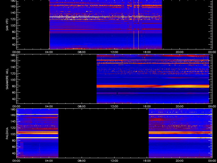Click the SAN VITO station axis label
Screen dimensions: 217x163
(7, 25)
